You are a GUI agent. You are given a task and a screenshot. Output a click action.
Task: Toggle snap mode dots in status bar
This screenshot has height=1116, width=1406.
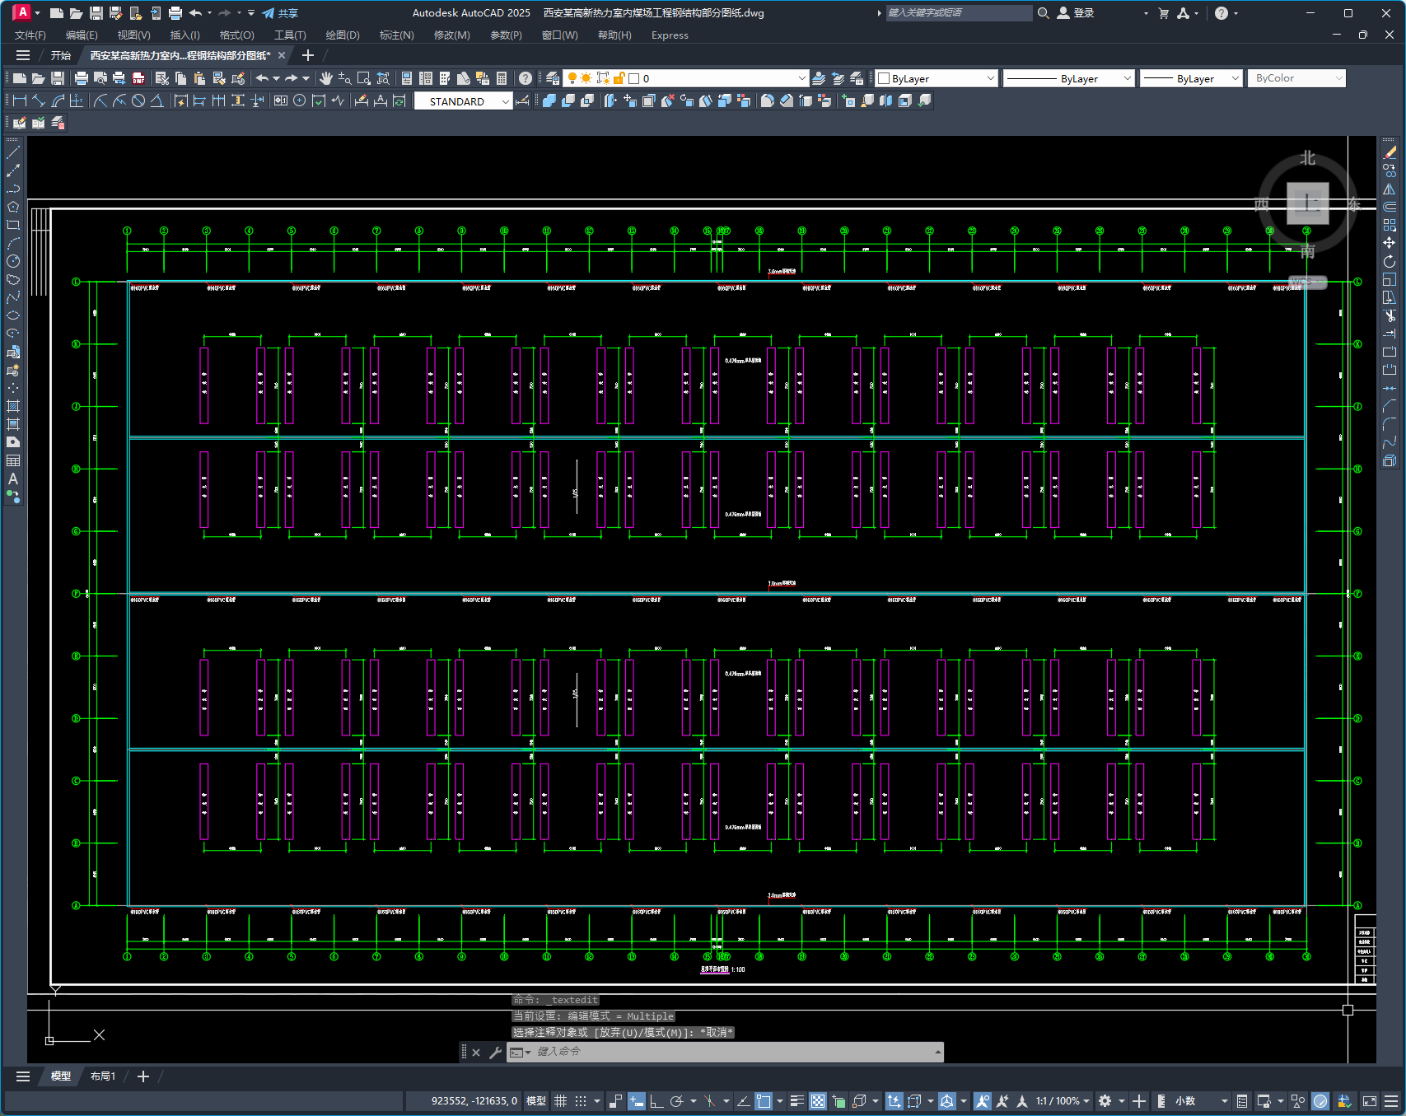click(581, 1101)
